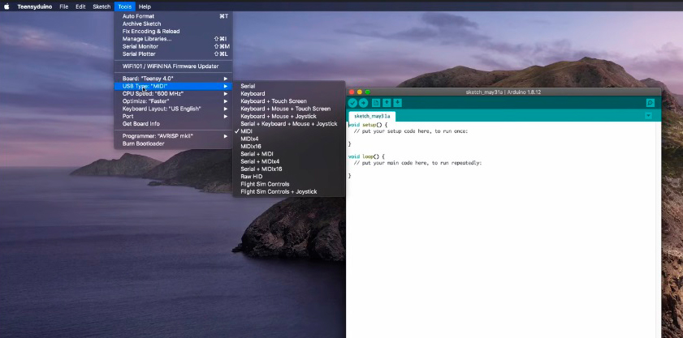
Task: Select Serial USB type
Action: pyautogui.click(x=289, y=86)
